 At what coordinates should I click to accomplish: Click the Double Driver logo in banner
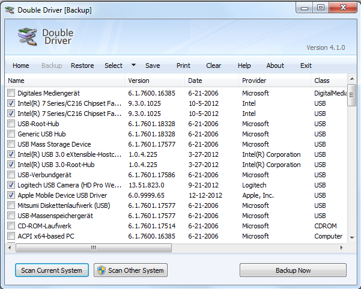28,37
